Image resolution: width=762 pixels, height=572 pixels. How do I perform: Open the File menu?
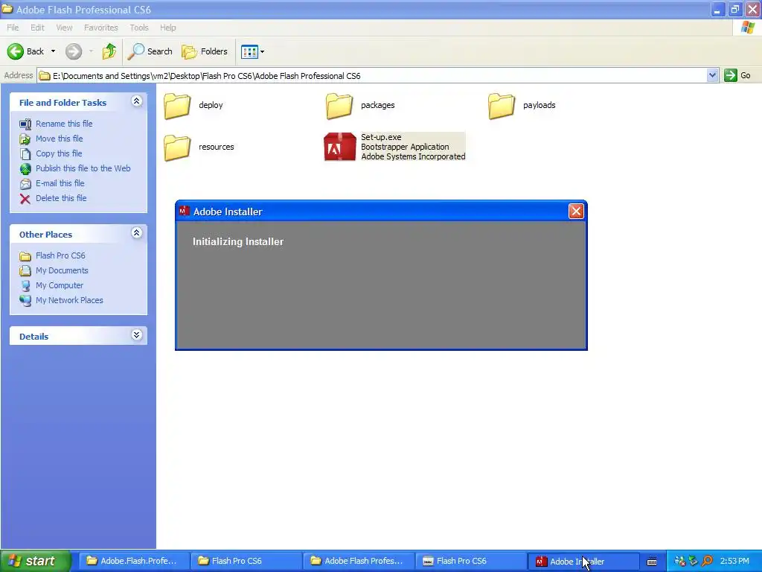[13, 28]
